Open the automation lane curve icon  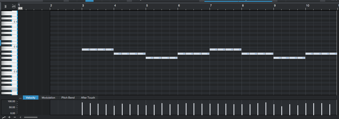click(x=4, y=117)
